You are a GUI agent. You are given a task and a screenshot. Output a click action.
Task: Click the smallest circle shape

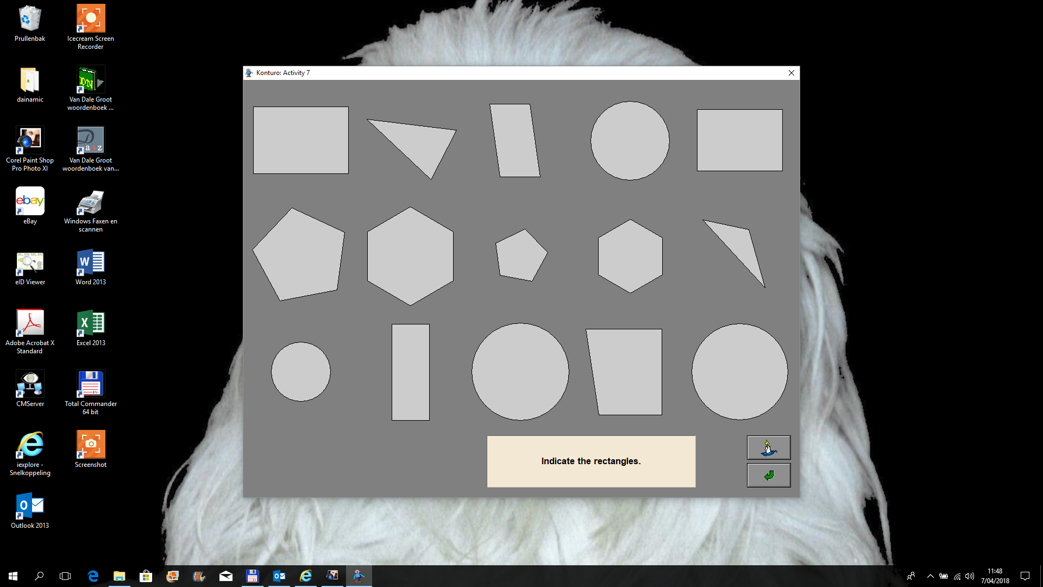click(301, 372)
